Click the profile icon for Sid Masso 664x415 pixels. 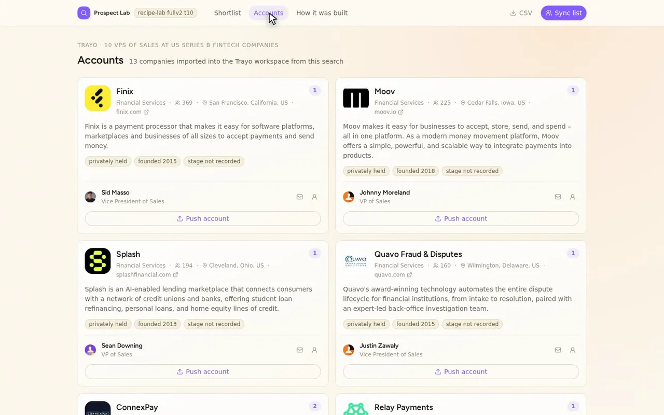314,197
